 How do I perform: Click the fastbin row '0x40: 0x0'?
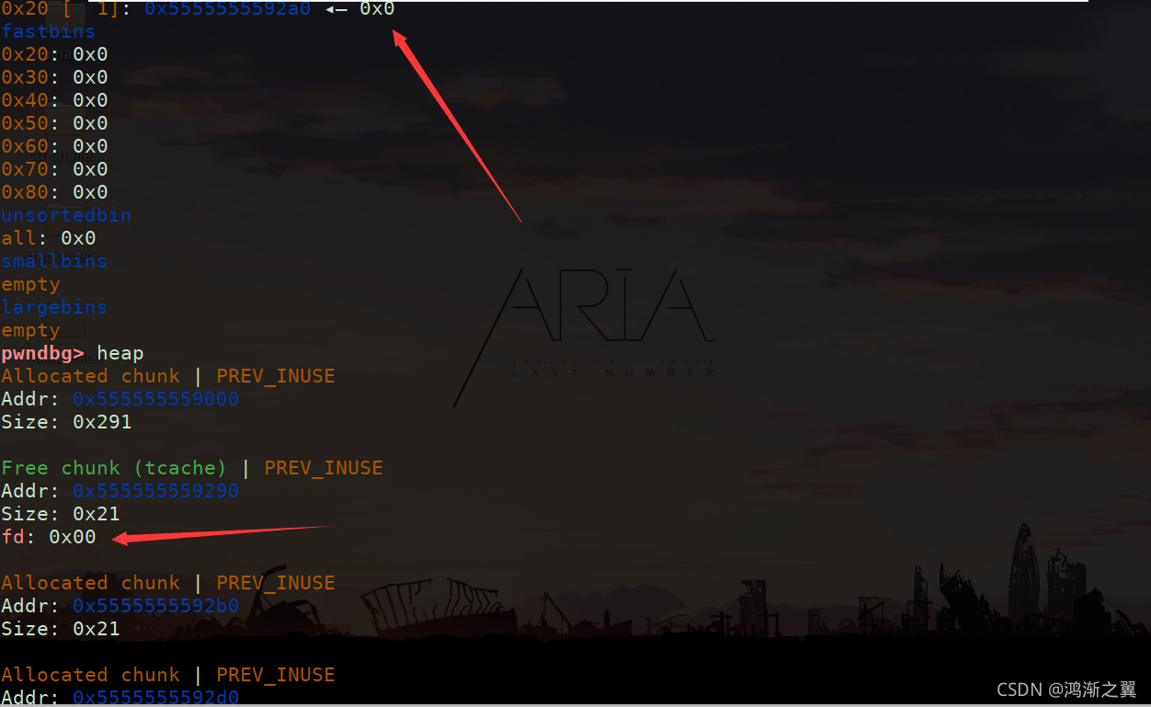coord(54,100)
